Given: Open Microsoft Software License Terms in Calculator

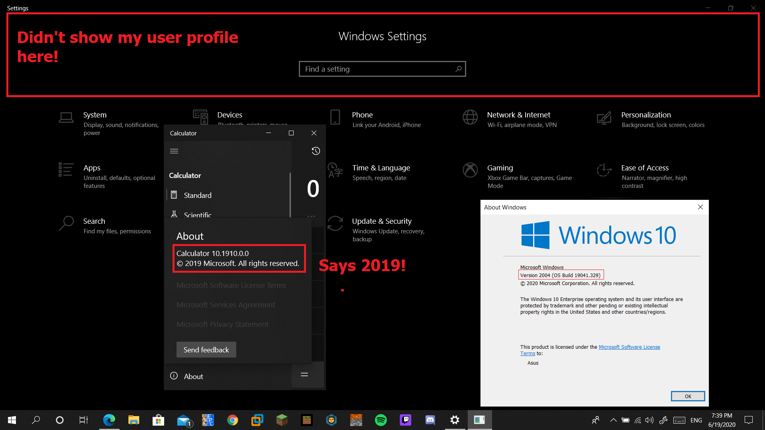Looking at the screenshot, I should pos(231,285).
